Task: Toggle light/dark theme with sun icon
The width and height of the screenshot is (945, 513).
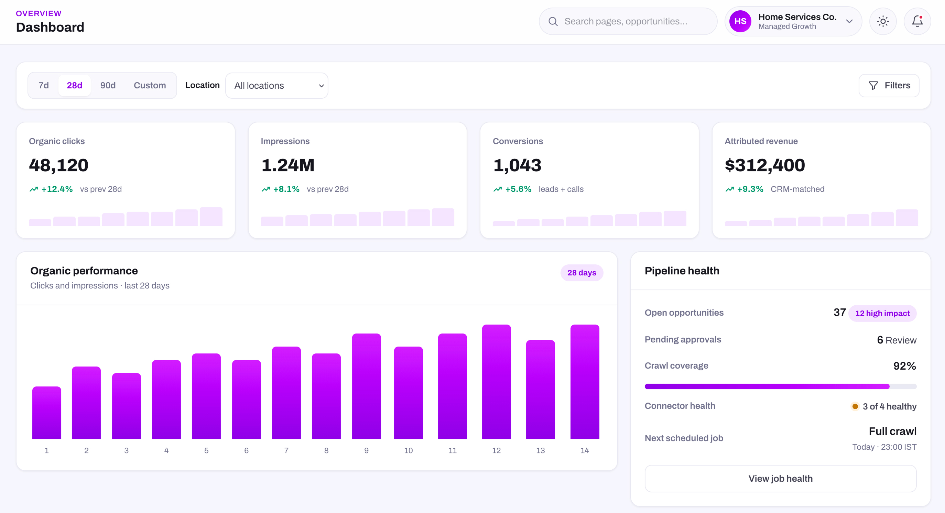Action: coord(883,21)
